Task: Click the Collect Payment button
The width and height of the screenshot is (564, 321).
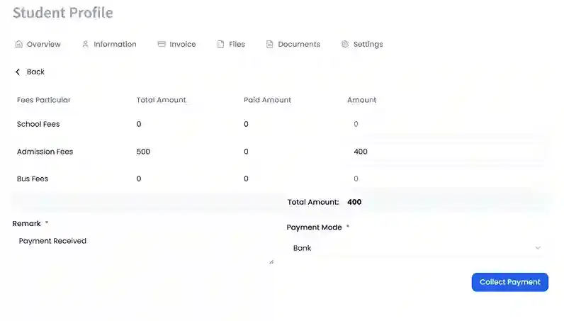Action: point(510,282)
